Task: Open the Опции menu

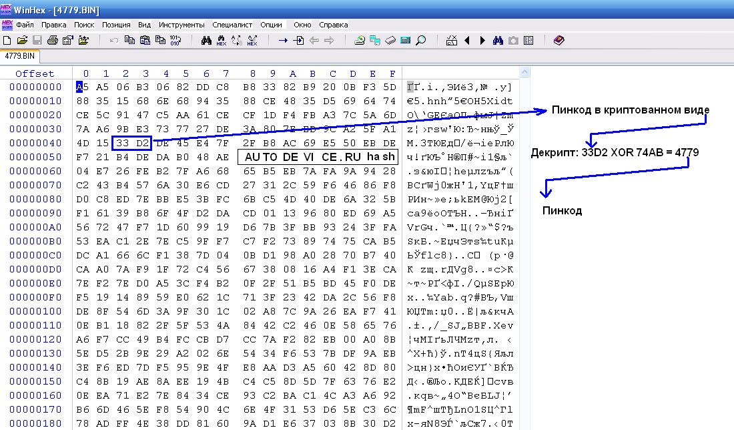Action: tap(271, 25)
